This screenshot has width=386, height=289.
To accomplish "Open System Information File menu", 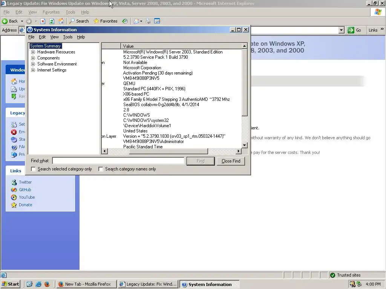I will click(x=31, y=37).
